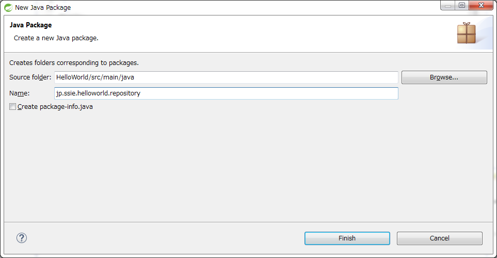Click the 'Create package-info.java' checkbox label text
Screen dimensions: 497x258
55,107
